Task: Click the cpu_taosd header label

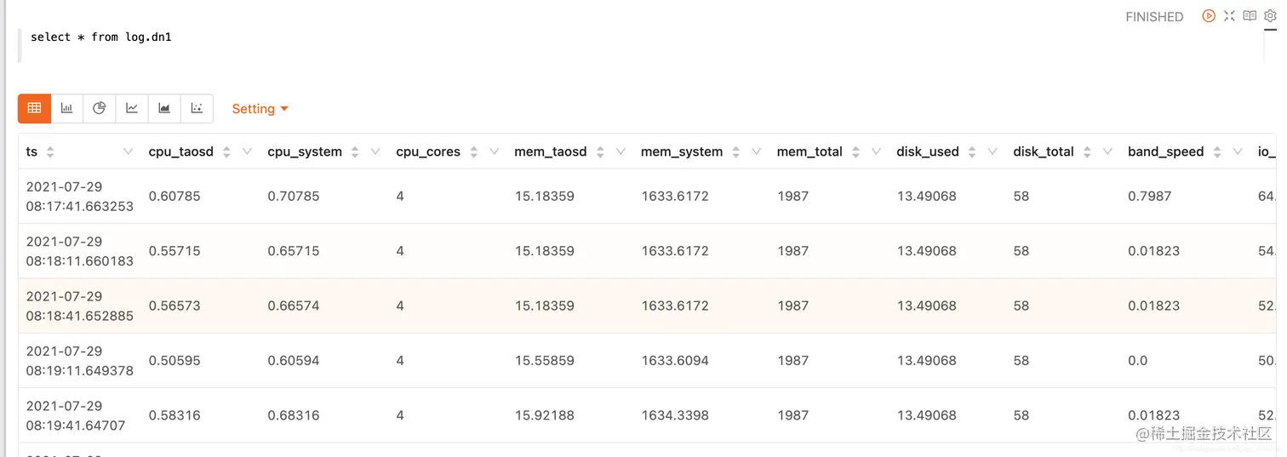Action: (x=181, y=151)
